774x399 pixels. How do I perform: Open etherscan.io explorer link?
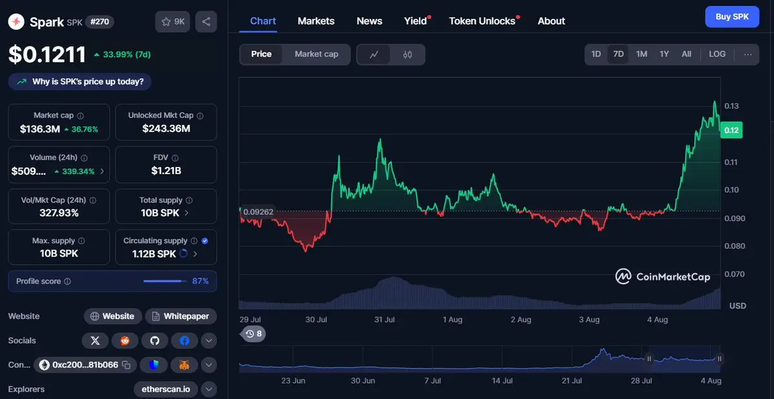click(x=166, y=389)
